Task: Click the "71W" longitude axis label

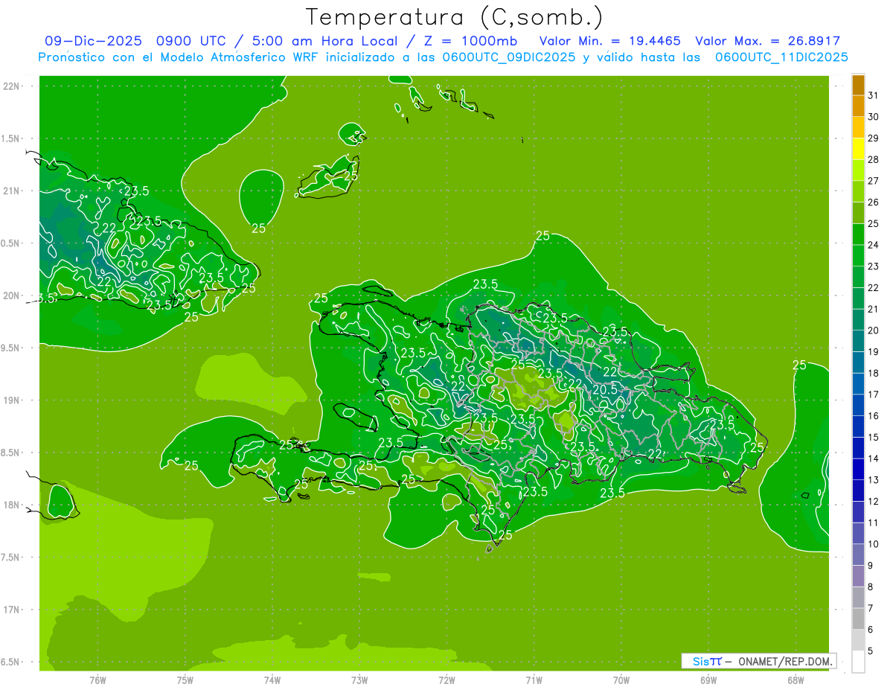Action: click(x=534, y=680)
